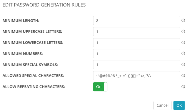Screen dimensions: 187x112
Task: Toggle Allow Repeating Characters switch off
Action: pos(100,87)
